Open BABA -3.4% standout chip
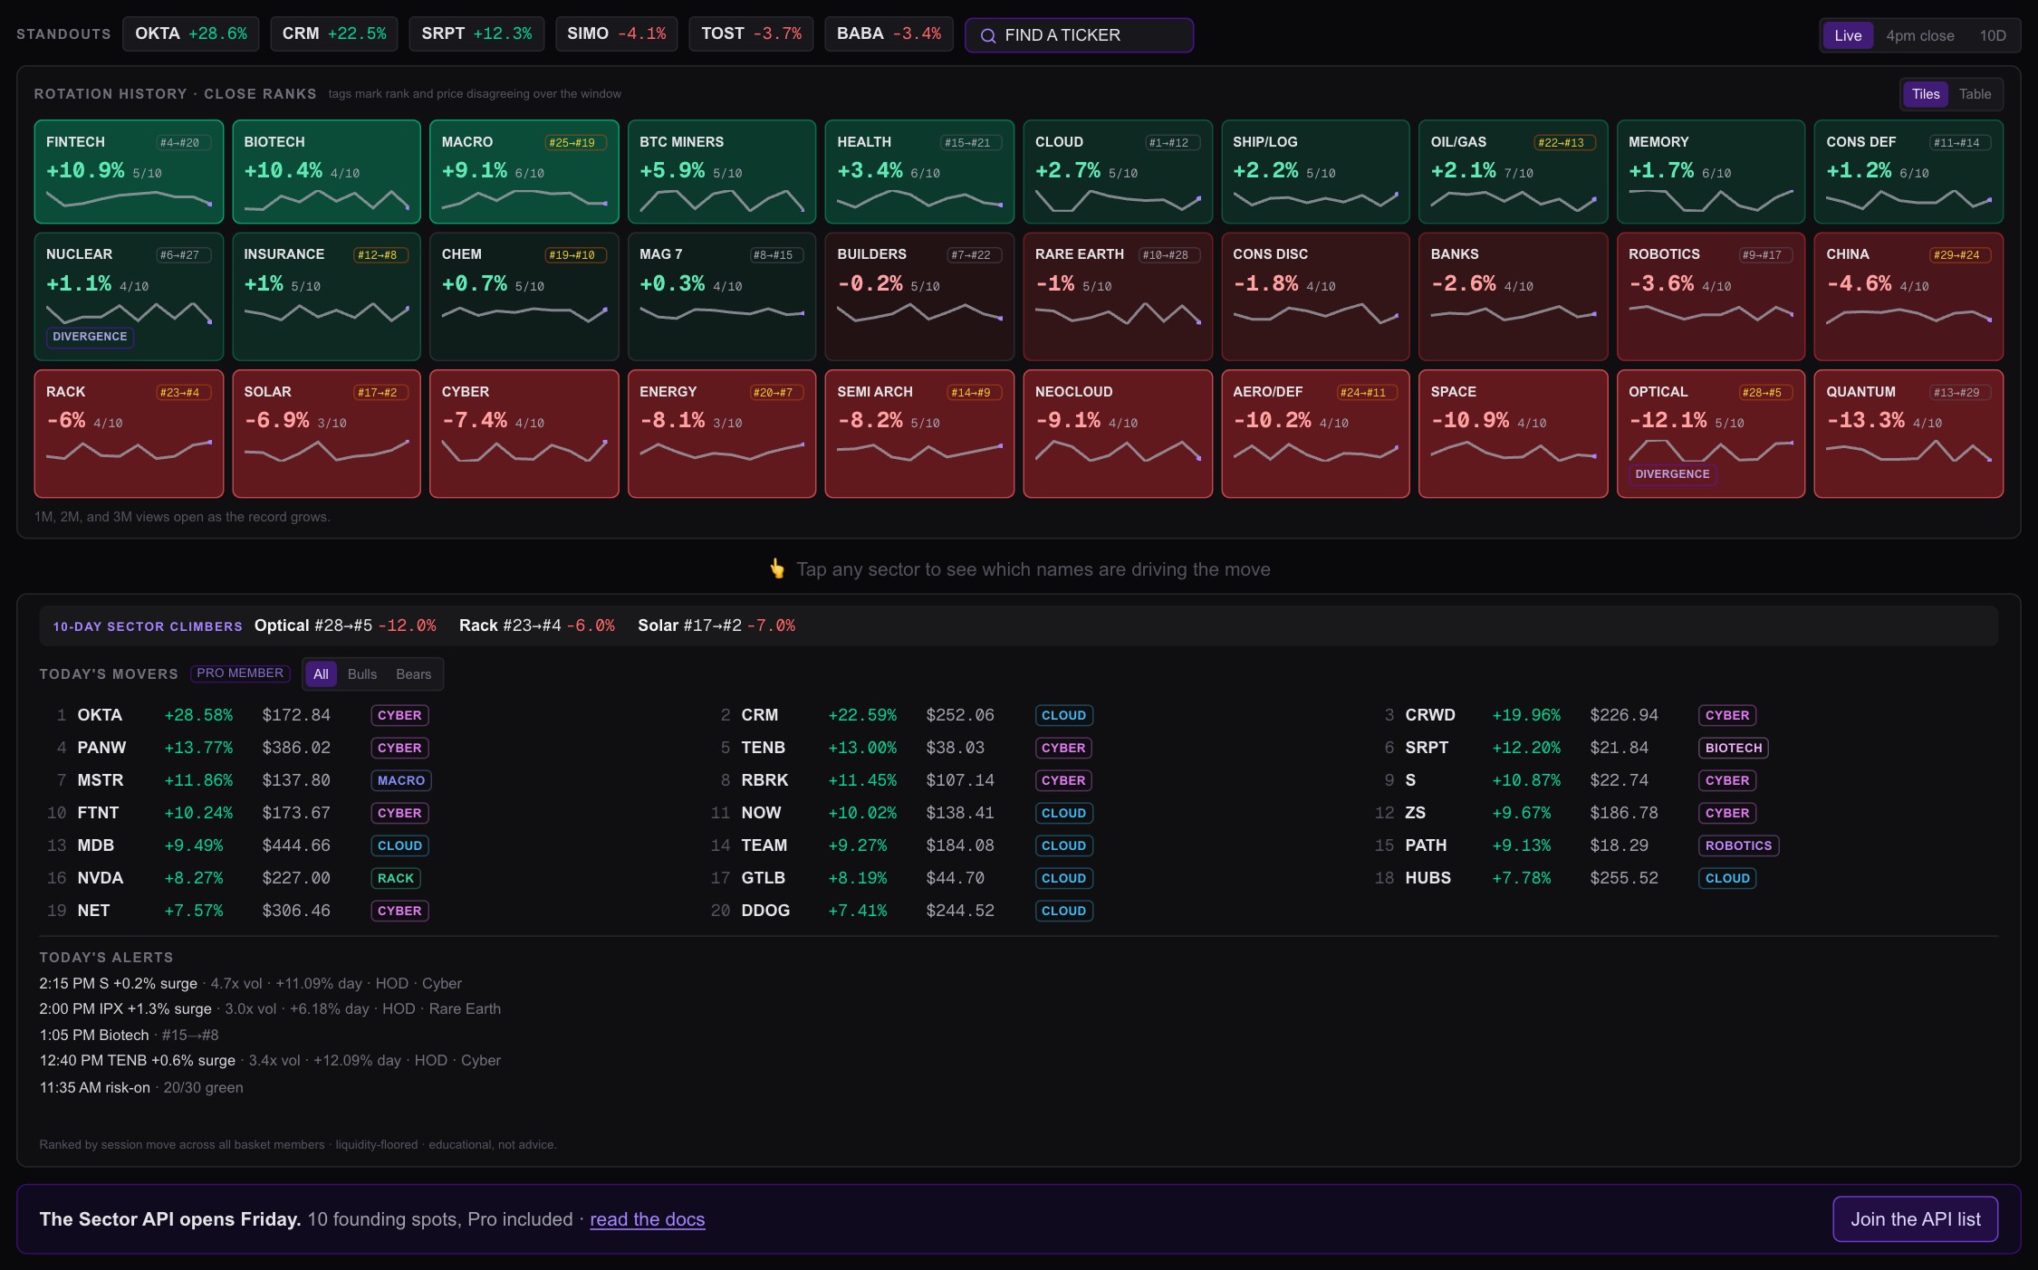This screenshot has width=2038, height=1270. [889, 33]
